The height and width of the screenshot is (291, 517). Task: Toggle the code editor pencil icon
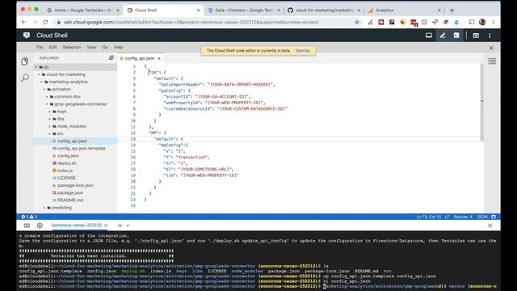[443, 36]
